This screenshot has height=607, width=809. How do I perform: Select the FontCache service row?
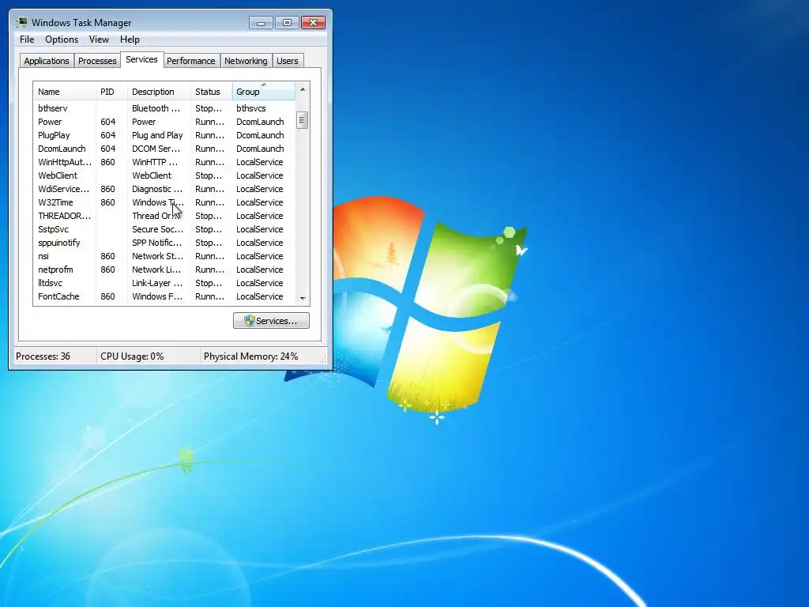click(x=164, y=296)
